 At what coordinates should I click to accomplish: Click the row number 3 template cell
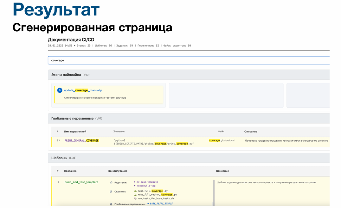[x=58, y=182]
